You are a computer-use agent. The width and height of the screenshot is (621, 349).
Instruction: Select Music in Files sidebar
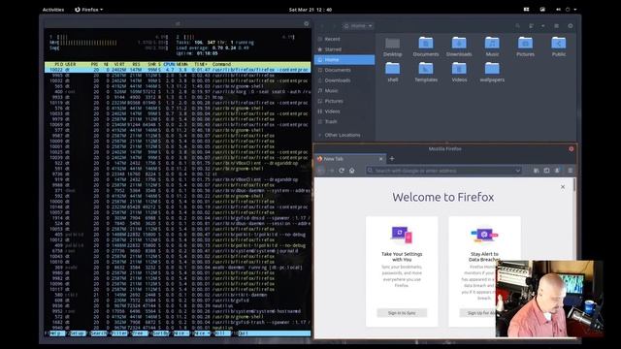[x=344, y=90]
